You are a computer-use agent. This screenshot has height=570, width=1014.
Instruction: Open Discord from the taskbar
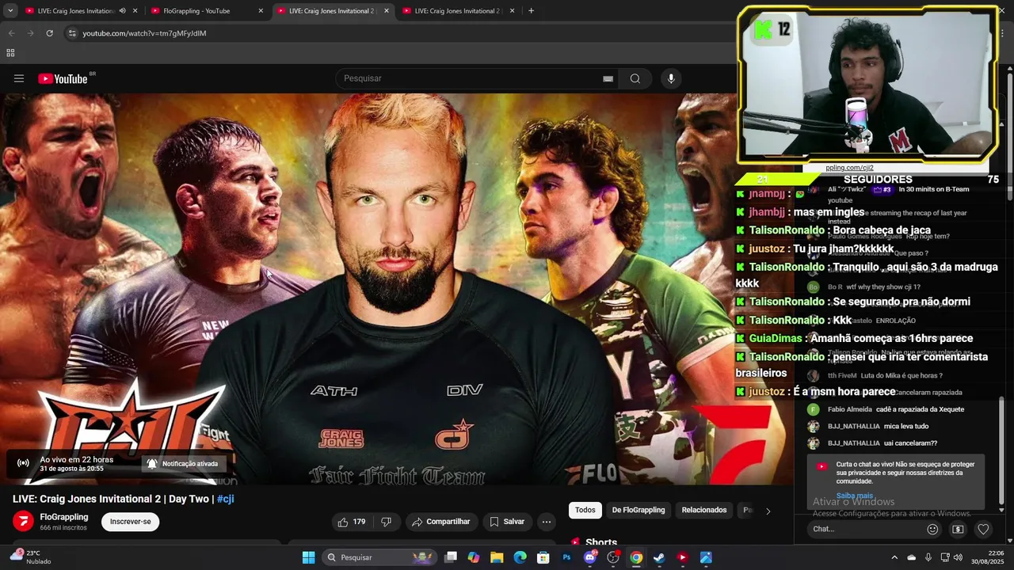(589, 557)
